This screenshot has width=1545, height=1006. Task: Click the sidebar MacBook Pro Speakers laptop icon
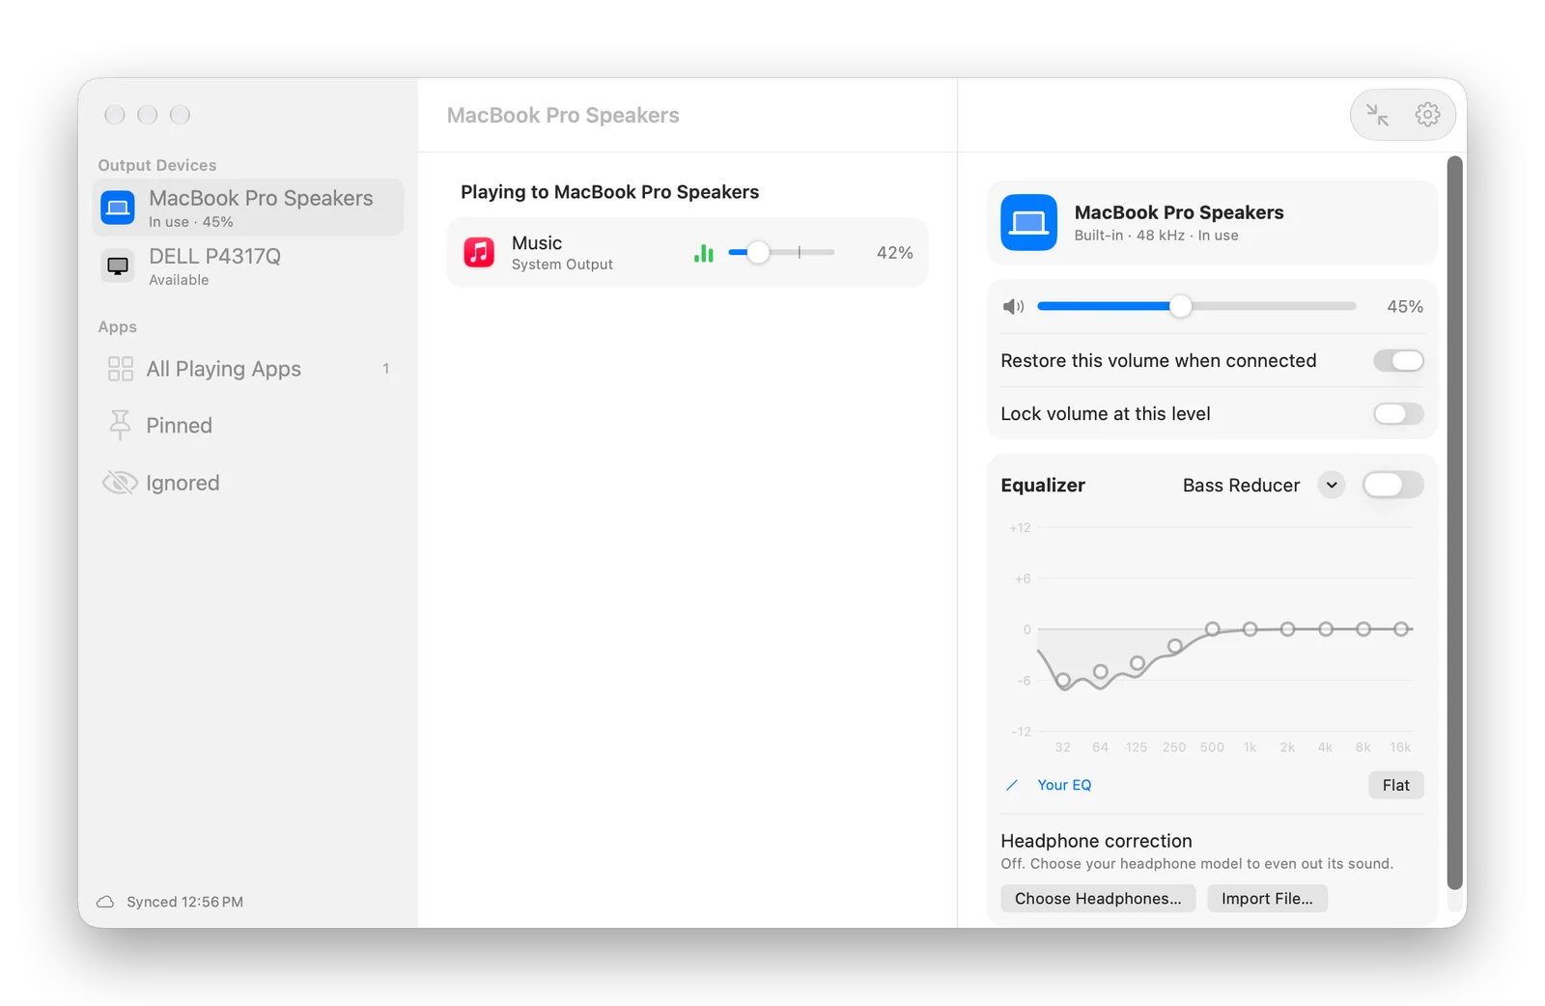click(118, 208)
